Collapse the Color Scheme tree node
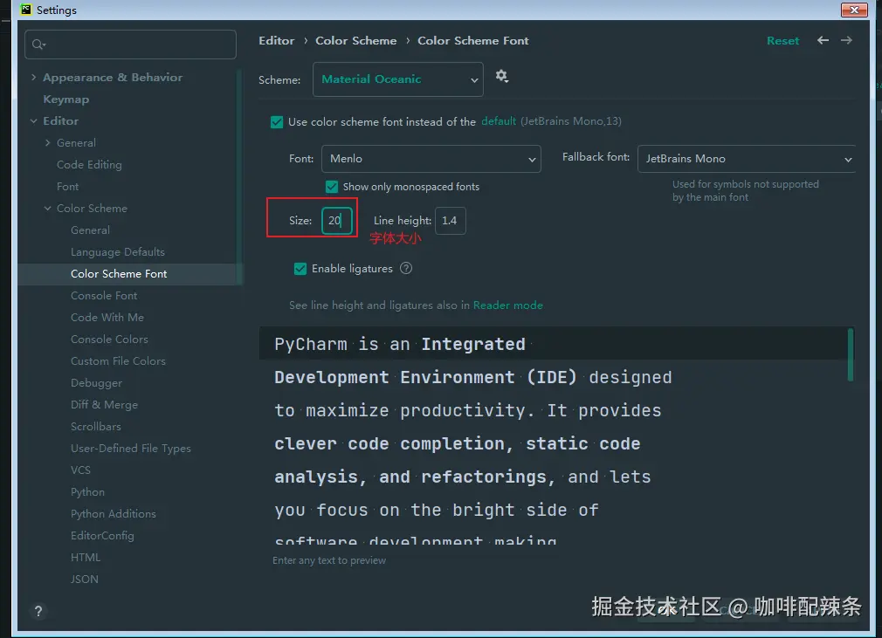The height and width of the screenshot is (638, 882). 48,208
